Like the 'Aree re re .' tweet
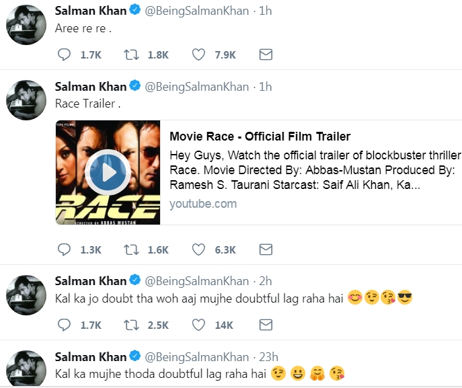The width and height of the screenshot is (462, 388). [x=198, y=55]
